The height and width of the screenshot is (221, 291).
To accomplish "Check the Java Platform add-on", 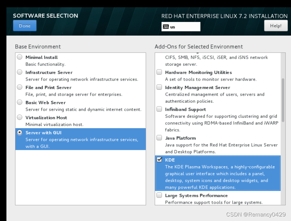I will [159, 138].
